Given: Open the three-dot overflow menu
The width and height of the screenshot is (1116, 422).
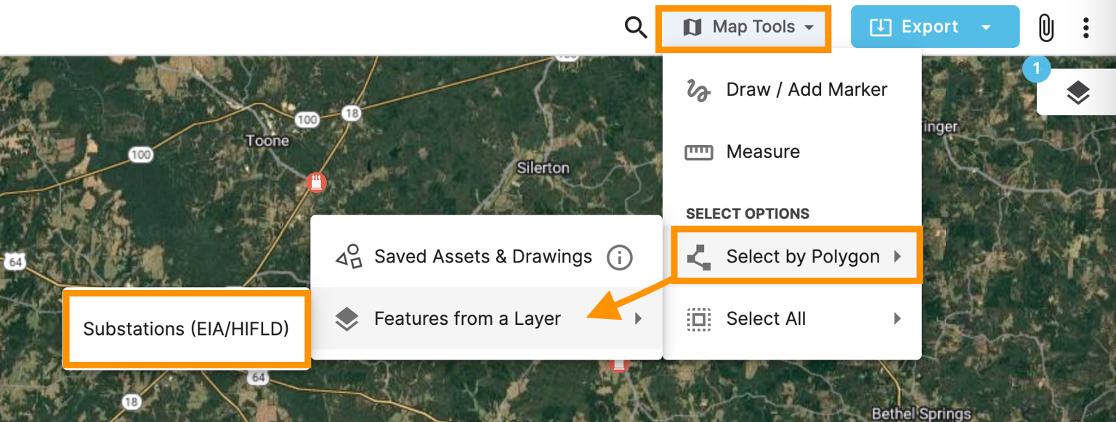Looking at the screenshot, I should click(x=1085, y=27).
